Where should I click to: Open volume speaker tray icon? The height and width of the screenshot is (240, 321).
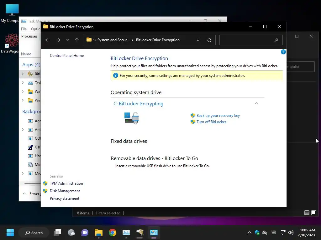pos(291,232)
